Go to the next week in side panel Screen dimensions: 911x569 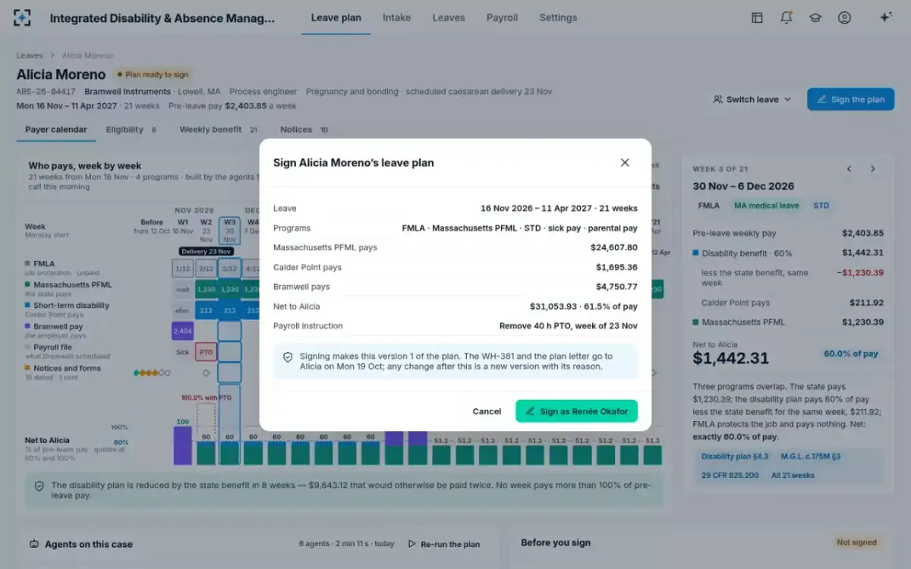pos(873,168)
